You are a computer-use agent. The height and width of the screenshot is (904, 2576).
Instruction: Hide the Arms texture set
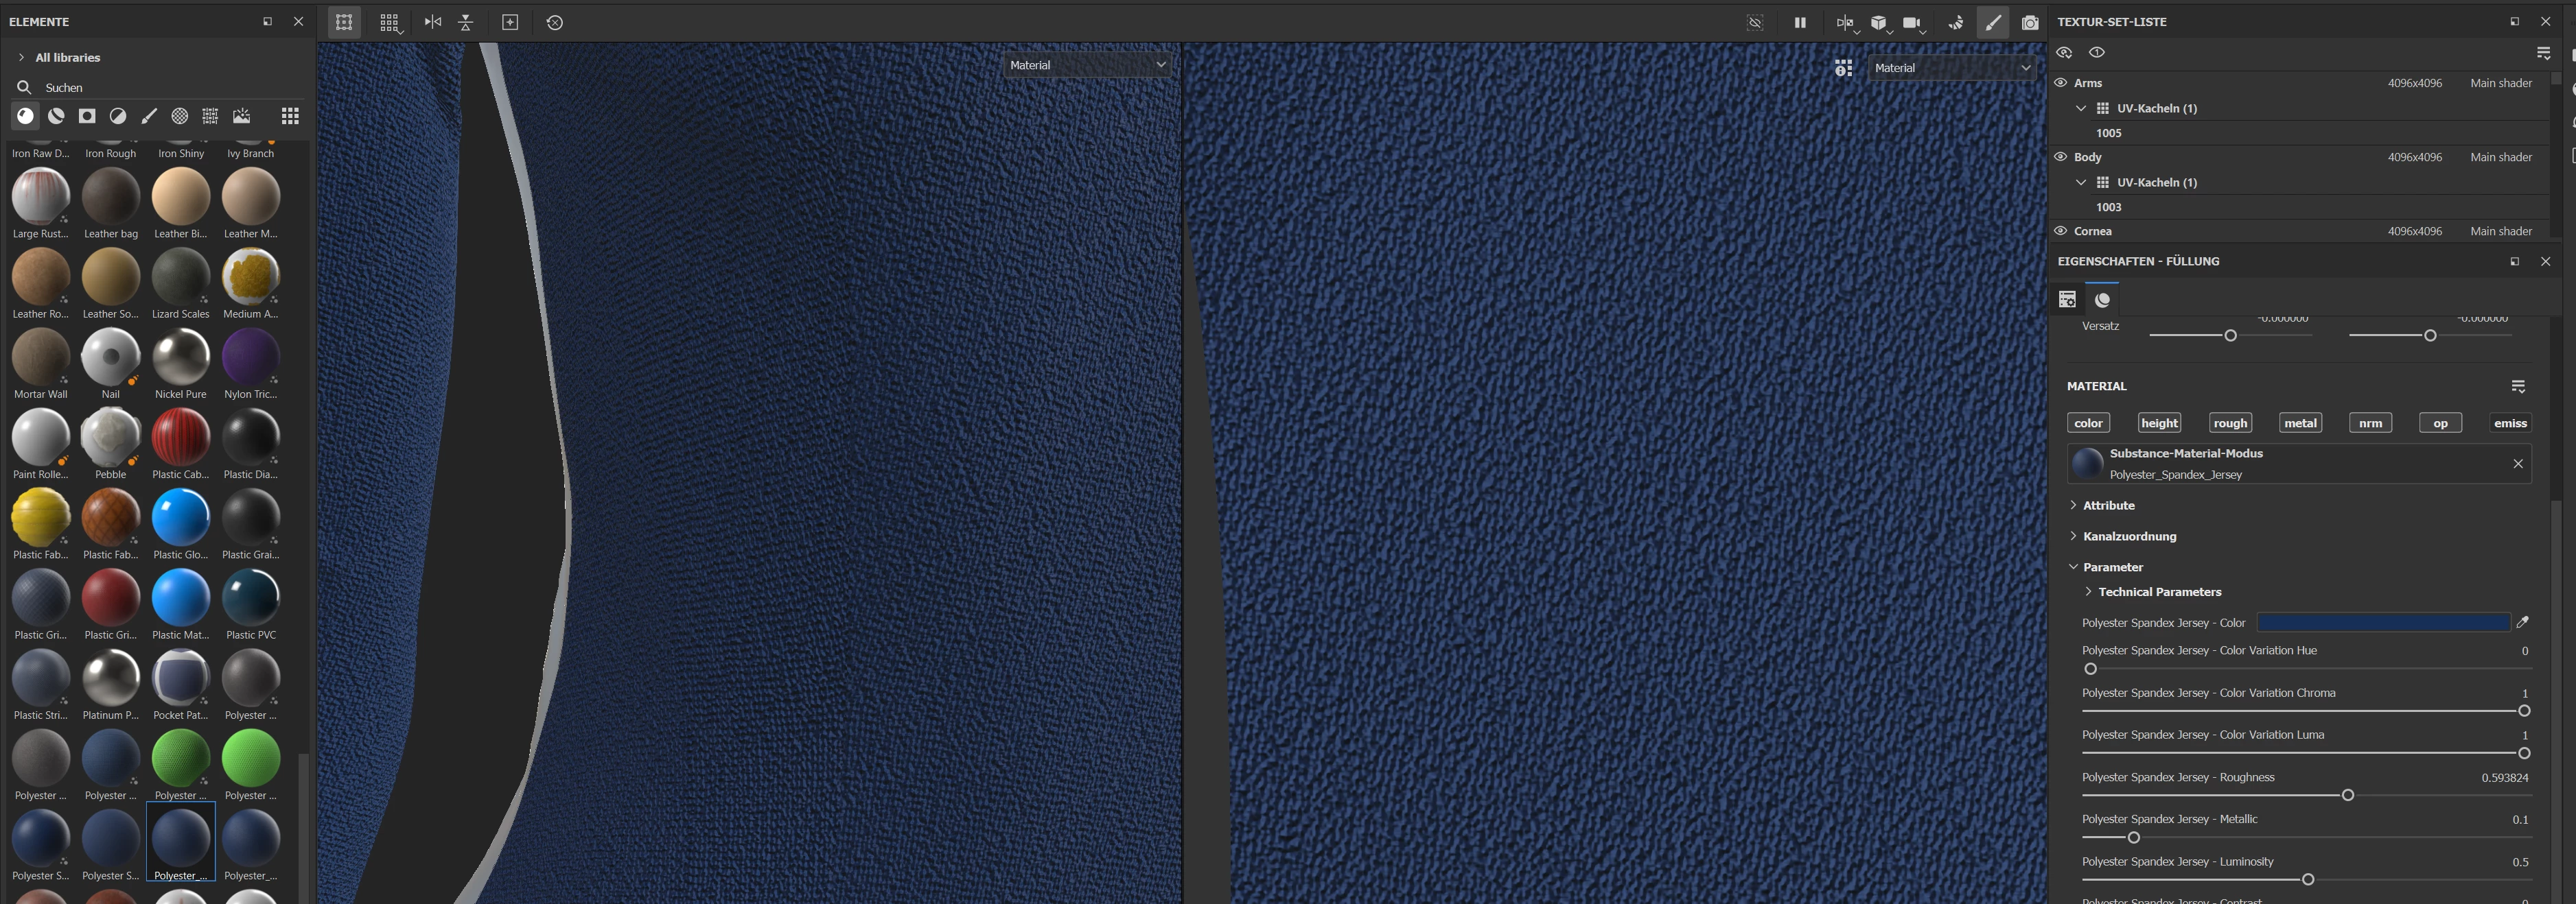[2060, 83]
